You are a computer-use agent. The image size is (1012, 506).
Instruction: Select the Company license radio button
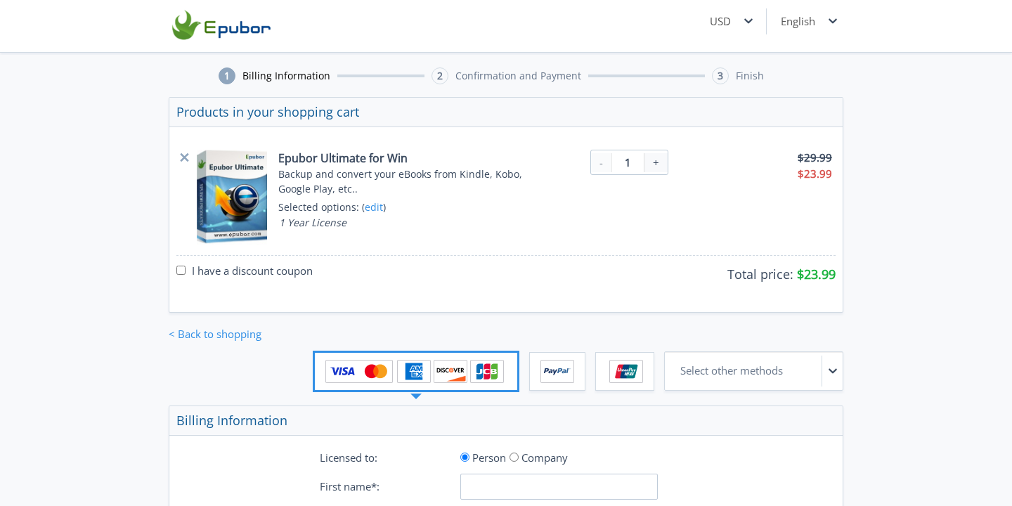pyautogui.click(x=514, y=457)
